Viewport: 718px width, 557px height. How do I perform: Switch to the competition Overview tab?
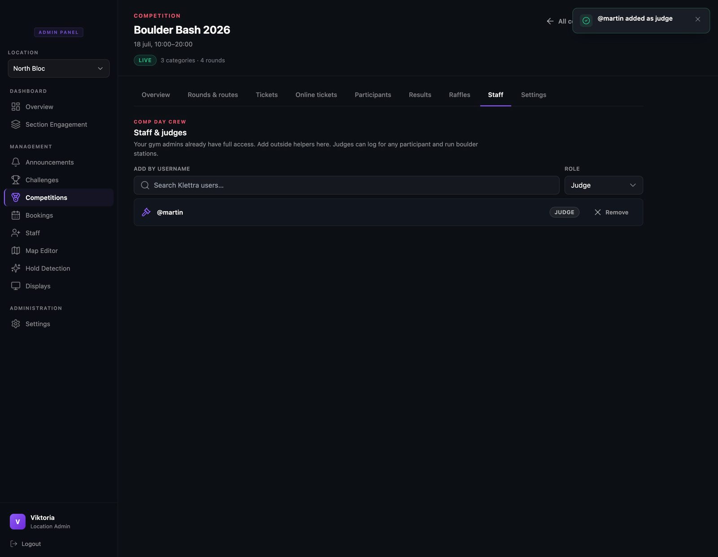tap(156, 95)
